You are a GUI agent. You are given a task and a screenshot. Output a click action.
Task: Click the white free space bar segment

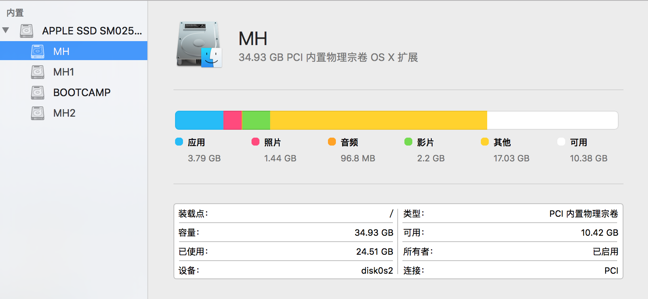click(x=552, y=120)
